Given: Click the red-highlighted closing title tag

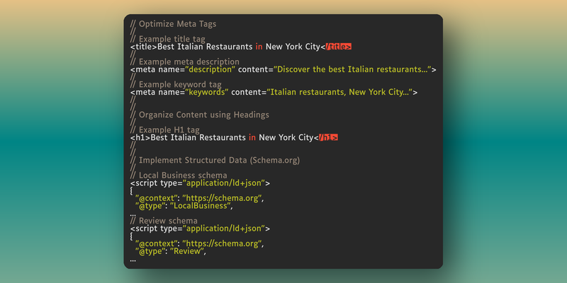Looking at the screenshot, I should [x=339, y=47].
